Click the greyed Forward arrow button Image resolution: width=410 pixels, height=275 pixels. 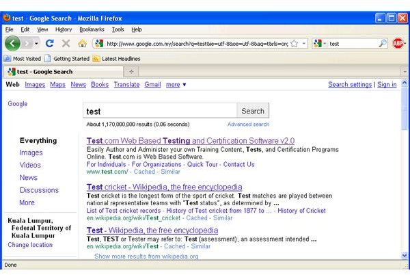click(x=27, y=43)
